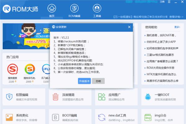Close the 安装更新 dialog
This screenshot has width=186, height=124.
129,27
